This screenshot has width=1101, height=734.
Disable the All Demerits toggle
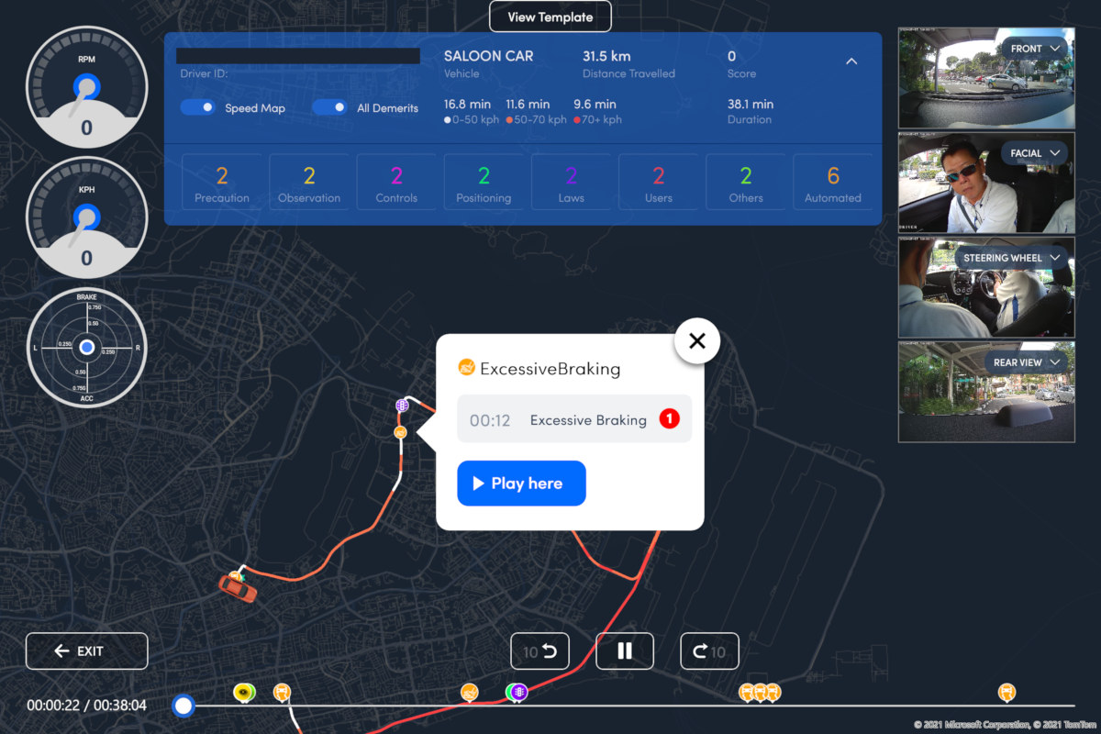pos(329,107)
